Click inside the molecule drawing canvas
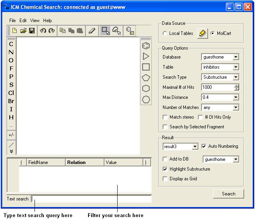The image size is (255, 221). point(78,96)
